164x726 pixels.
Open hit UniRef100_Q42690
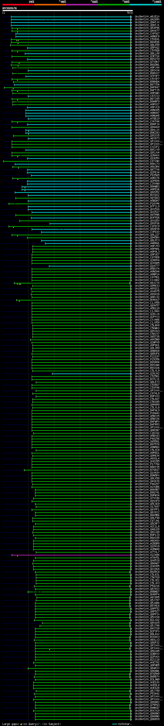(147, 20)
